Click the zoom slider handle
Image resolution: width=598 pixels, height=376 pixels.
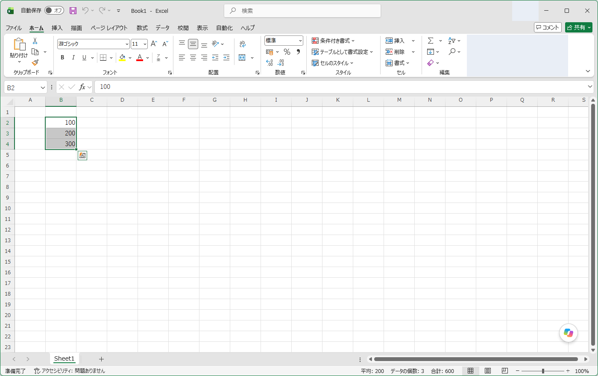point(543,371)
